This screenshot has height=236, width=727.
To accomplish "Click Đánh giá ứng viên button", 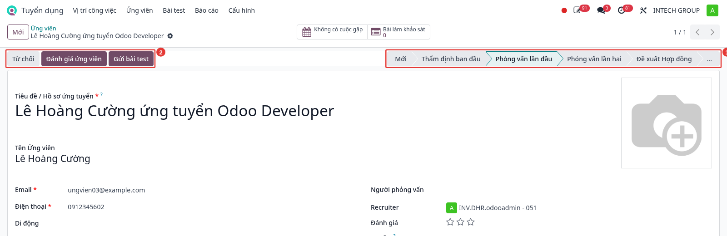I will tap(74, 59).
